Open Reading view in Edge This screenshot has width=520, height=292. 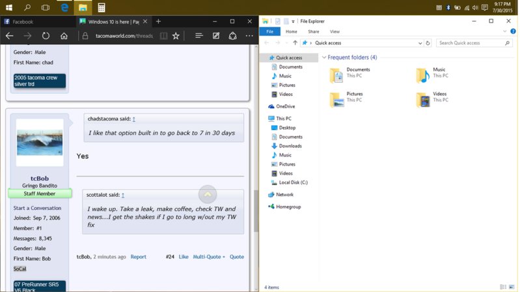coord(163,36)
